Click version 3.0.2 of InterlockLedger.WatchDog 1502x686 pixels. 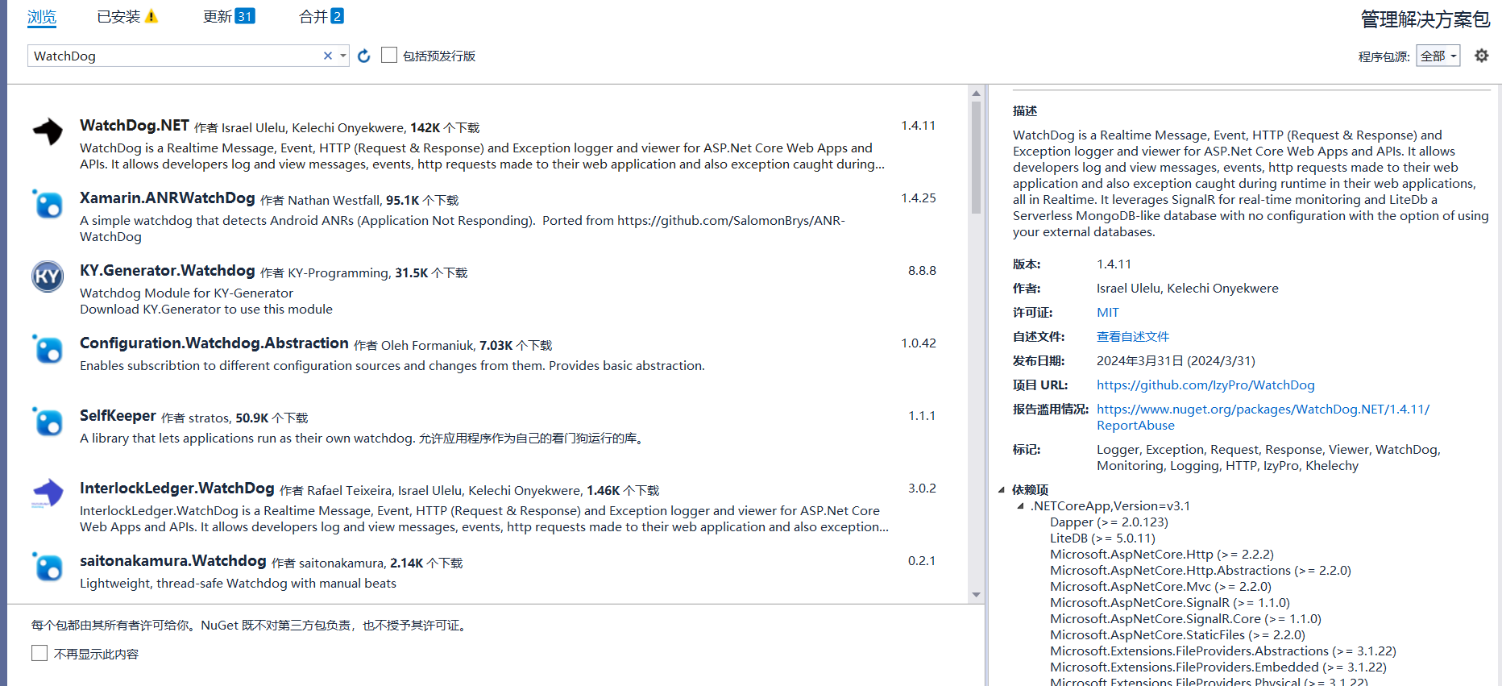click(922, 488)
